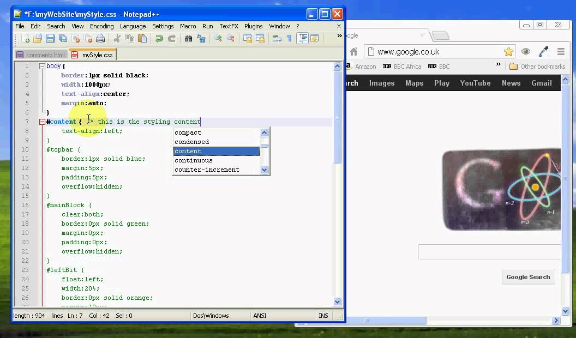576x338 pixels.
Task: Click the Paste clipboard icon
Action: pos(142,39)
